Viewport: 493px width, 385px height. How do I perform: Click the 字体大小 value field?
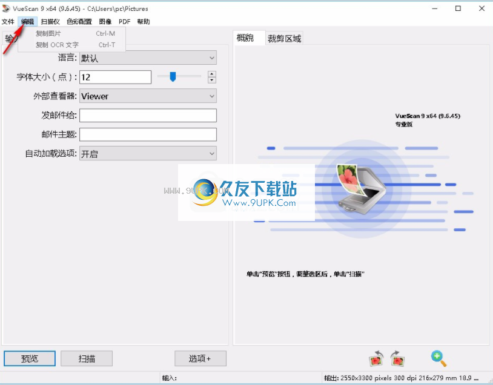[116, 77]
